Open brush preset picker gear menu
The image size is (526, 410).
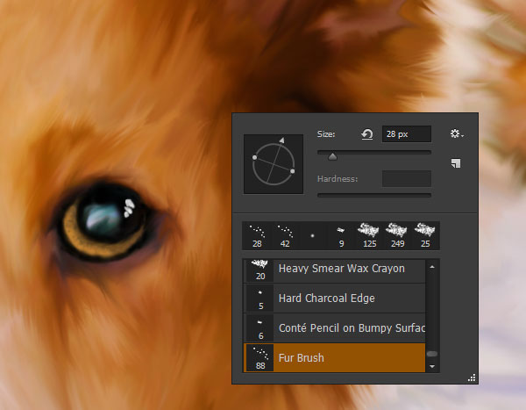coord(457,133)
